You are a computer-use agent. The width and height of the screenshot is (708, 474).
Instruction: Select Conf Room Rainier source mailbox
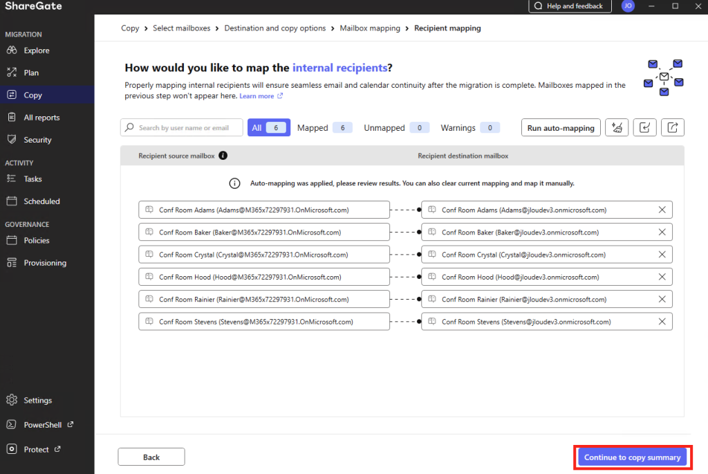264,299
